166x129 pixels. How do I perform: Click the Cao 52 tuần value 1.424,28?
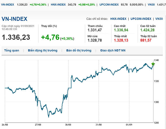pos(148,31)
